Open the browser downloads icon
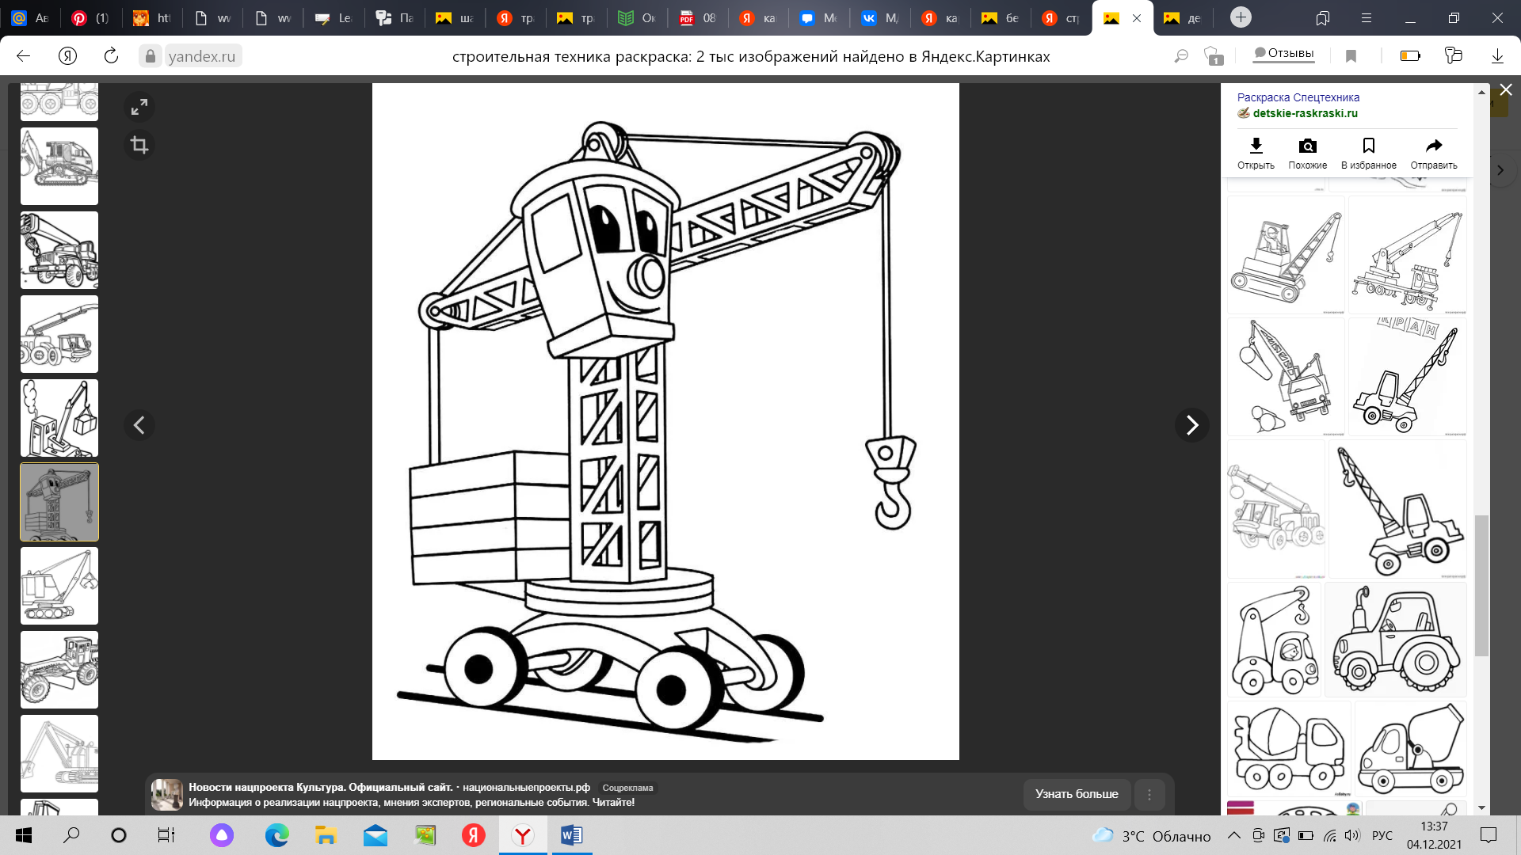 pyautogui.click(x=1497, y=56)
